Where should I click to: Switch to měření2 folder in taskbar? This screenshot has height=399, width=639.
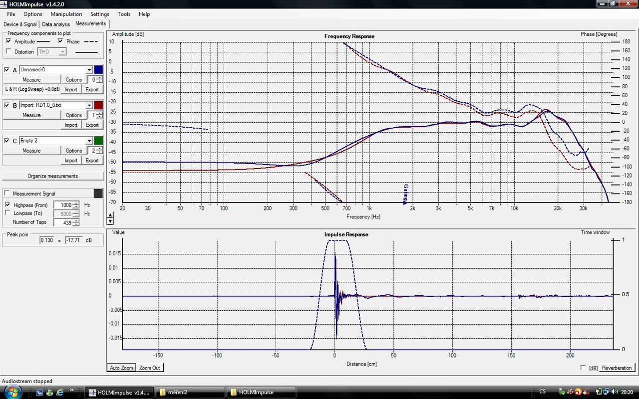pos(191,392)
